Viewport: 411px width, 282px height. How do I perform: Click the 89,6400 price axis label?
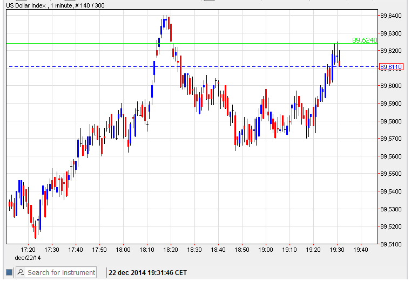point(391,16)
